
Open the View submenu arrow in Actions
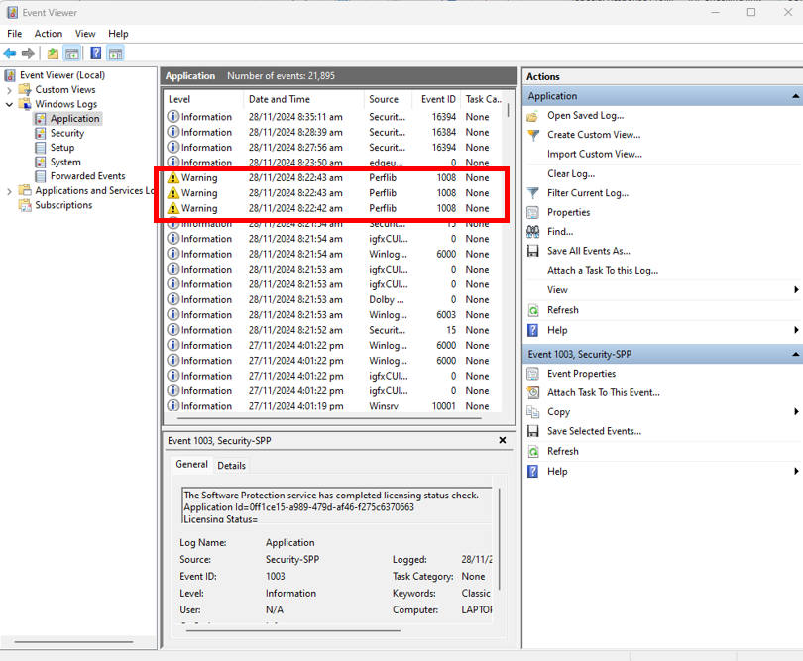[796, 289]
